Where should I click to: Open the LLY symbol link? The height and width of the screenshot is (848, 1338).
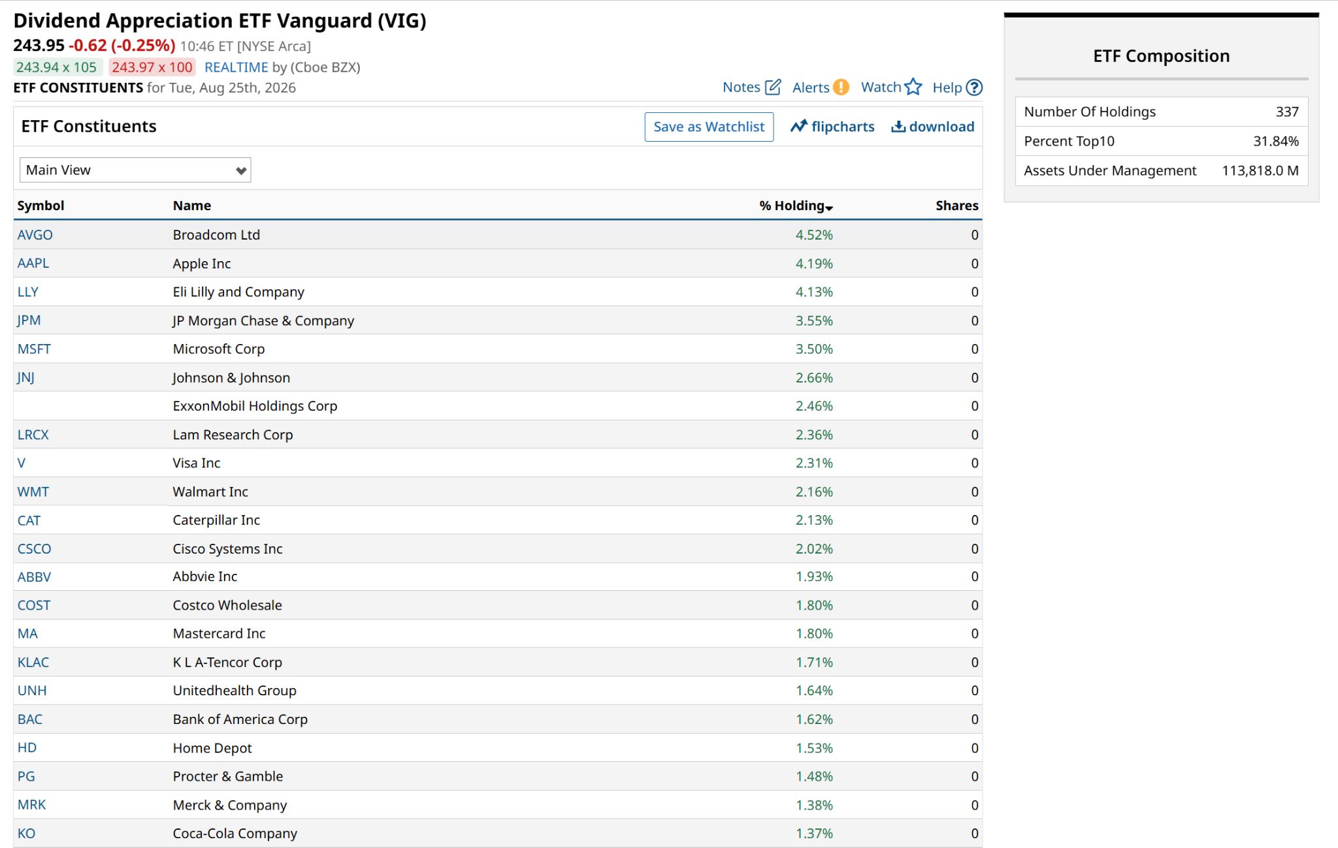coord(28,292)
